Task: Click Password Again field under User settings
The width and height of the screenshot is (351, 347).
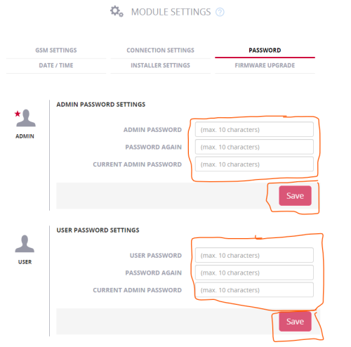Action: click(x=254, y=273)
